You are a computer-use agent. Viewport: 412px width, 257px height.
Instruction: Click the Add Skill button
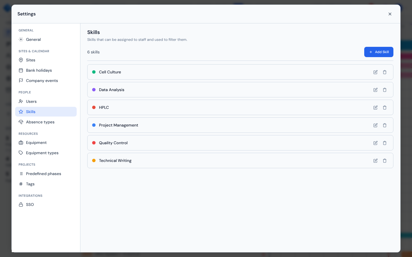(x=379, y=52)
